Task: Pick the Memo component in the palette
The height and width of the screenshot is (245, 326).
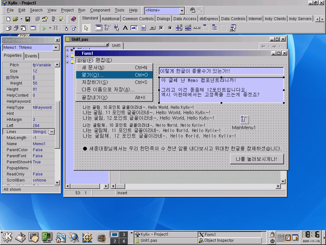Action: coord(143,28)
